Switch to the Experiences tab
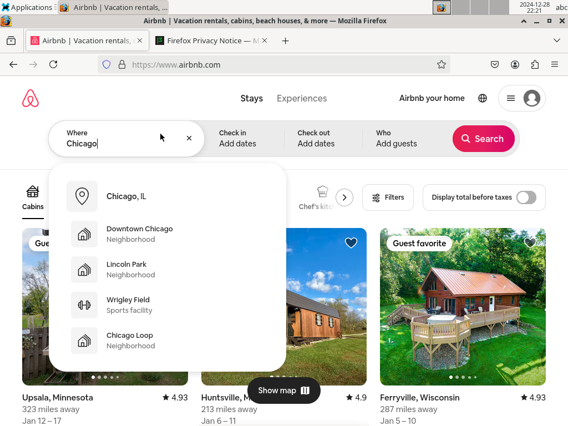 [302, 99]
